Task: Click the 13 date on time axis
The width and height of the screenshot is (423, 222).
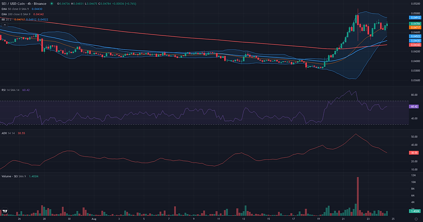Action: click(x=243, y=219)
